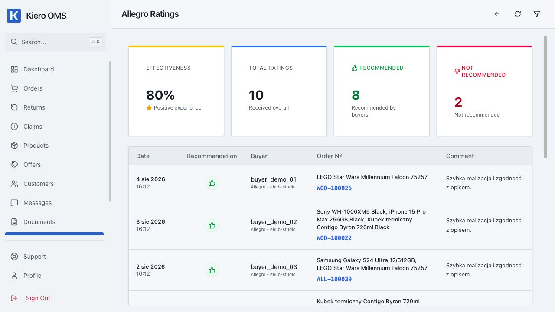Click the Allegro Ratings page title

(150, 14)
